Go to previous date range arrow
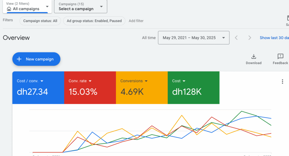Viewport: 289px width, 156px height. point(237,38)
